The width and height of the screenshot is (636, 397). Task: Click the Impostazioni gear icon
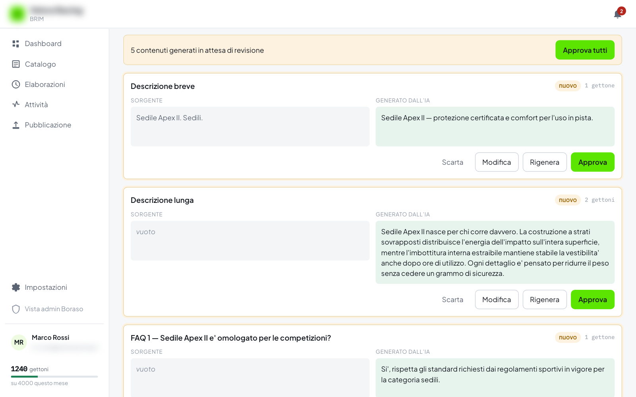click(16, 287)
